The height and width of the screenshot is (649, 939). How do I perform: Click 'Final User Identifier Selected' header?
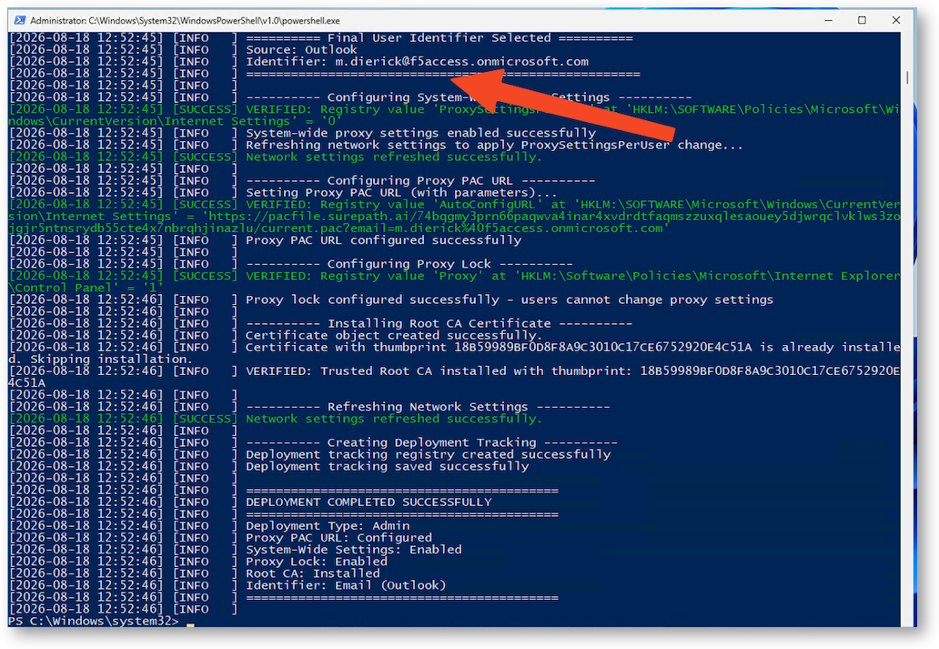click(x=439, y=37)
